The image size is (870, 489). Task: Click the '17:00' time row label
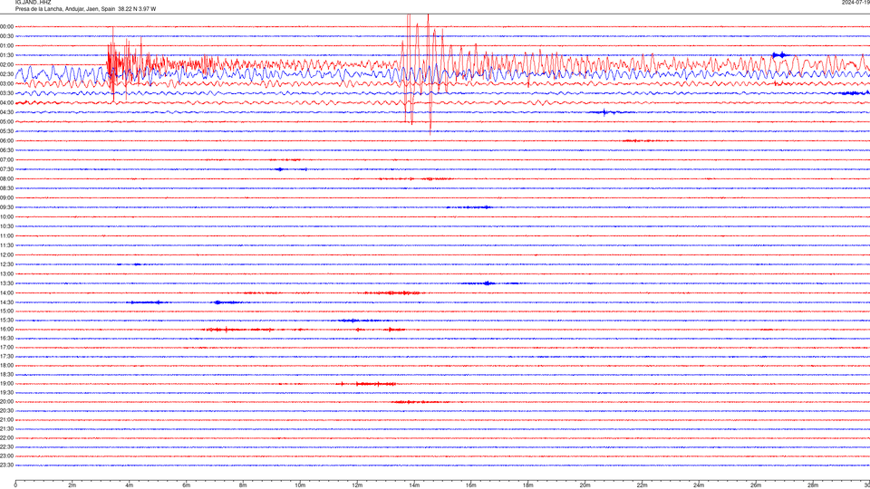tap(6, 347)
